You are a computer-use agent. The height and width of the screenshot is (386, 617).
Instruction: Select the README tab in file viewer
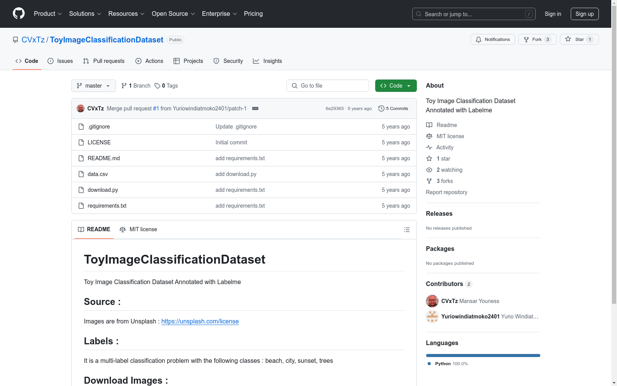(94, 229)
